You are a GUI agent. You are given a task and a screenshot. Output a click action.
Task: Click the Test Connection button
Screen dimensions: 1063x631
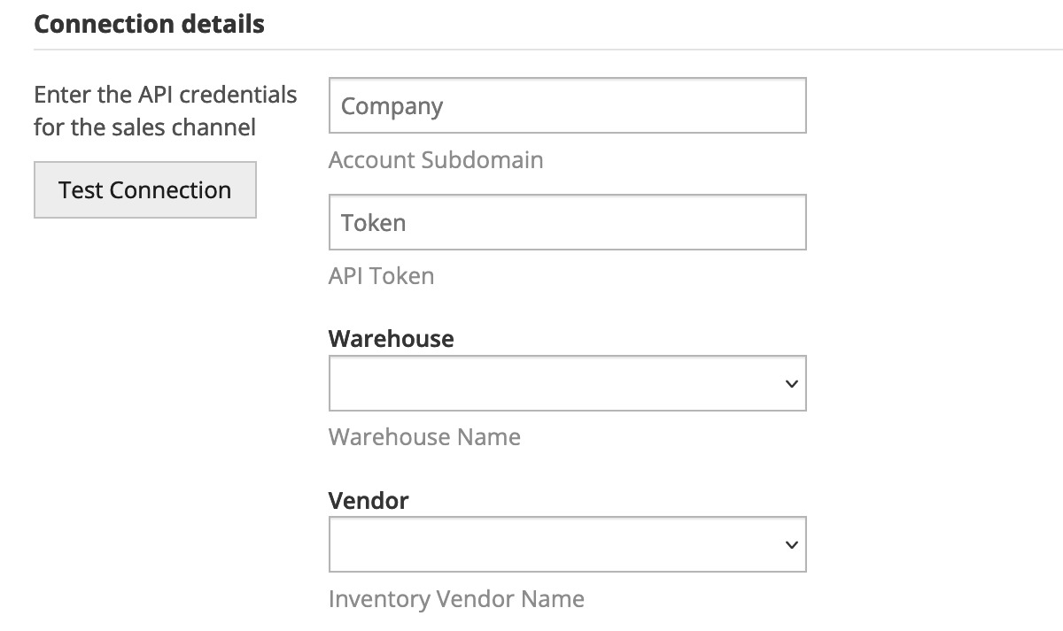144,189
